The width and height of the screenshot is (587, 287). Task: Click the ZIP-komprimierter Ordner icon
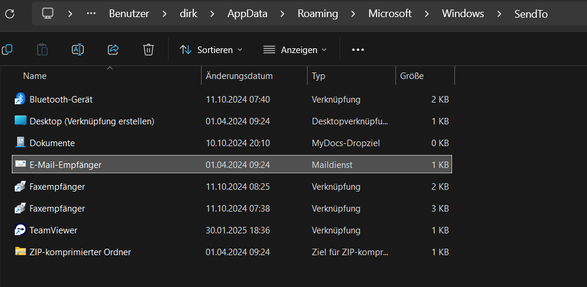(x=20, y=252)
